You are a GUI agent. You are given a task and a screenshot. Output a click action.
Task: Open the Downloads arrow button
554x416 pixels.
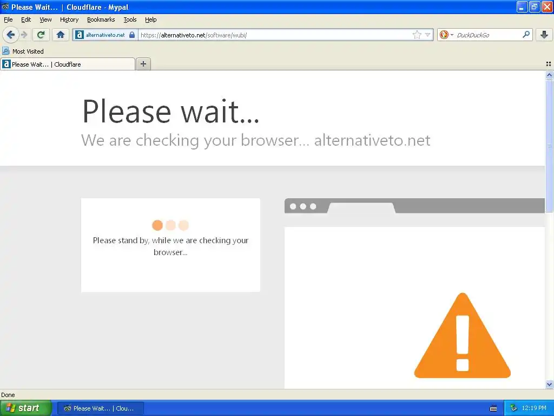pos(544,35)
